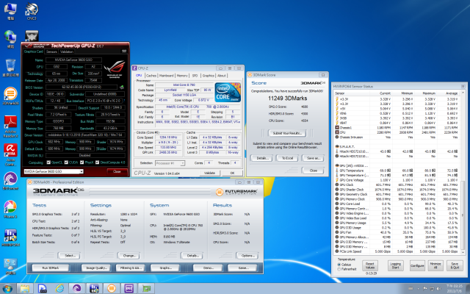Image resolution: width=470 pixels, height=294 pixels.
Task: Click GPU-Z Bus Interface question mark
Action: tap(124, 101)
